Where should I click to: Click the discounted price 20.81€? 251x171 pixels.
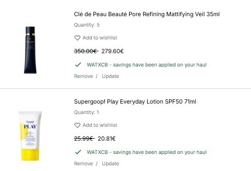tap(107, 139)
